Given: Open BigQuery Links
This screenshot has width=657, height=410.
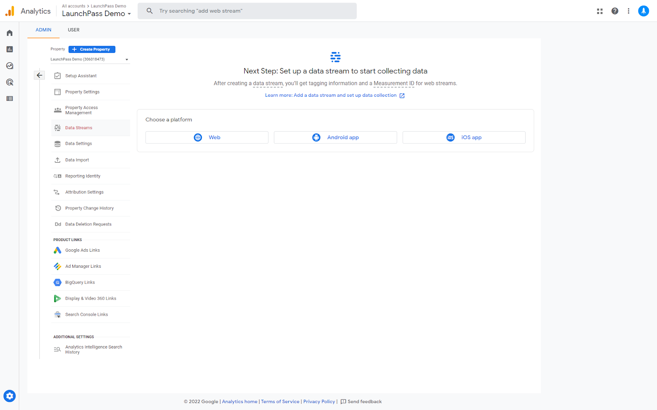Looking at the screenshot, I should (x=80, y=282).
